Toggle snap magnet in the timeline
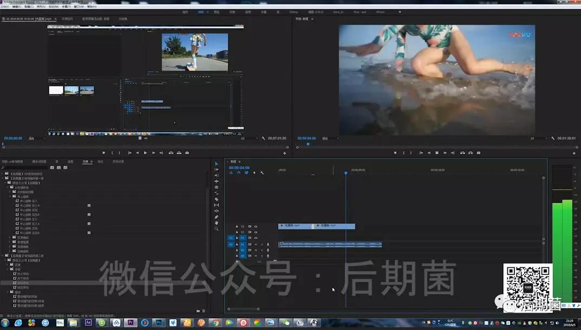Image resolution: width=581 pixels, height=330 pixels. pyautogui.click(x=239, y=173)
